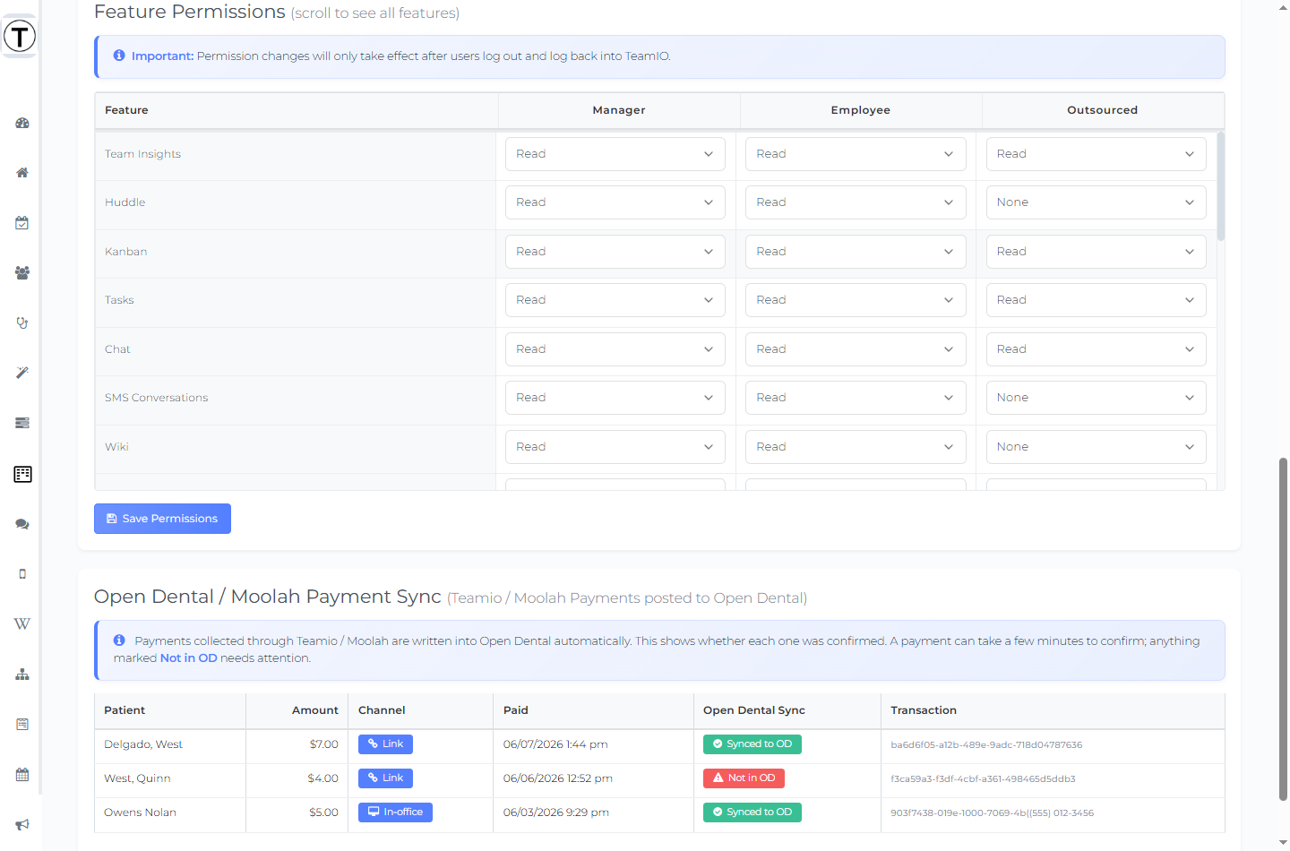This screenshot has height=851, width=1290.
Task: Open Outsourced dropdown for Team Insights
Action: point(1096,154)
